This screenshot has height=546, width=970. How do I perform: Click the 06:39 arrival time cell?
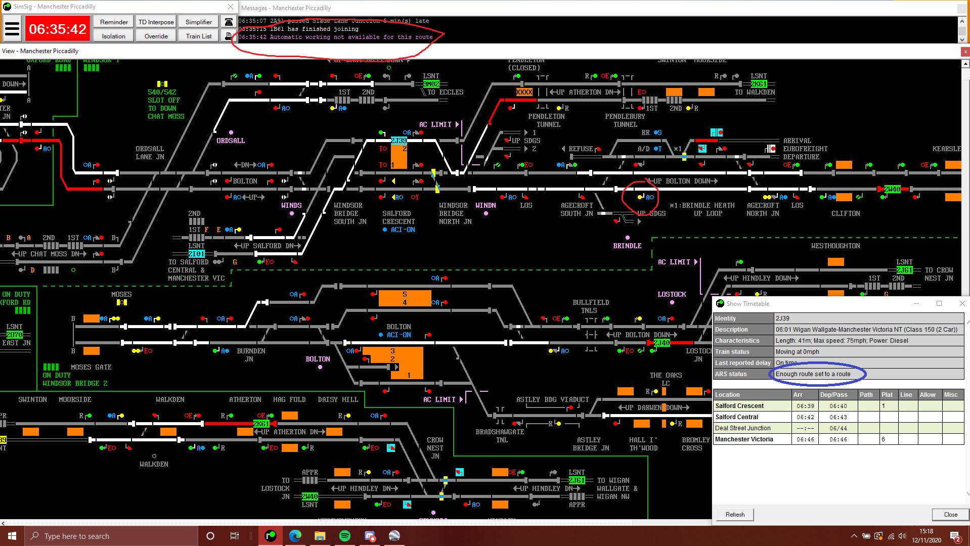click(x=805, y=406)
